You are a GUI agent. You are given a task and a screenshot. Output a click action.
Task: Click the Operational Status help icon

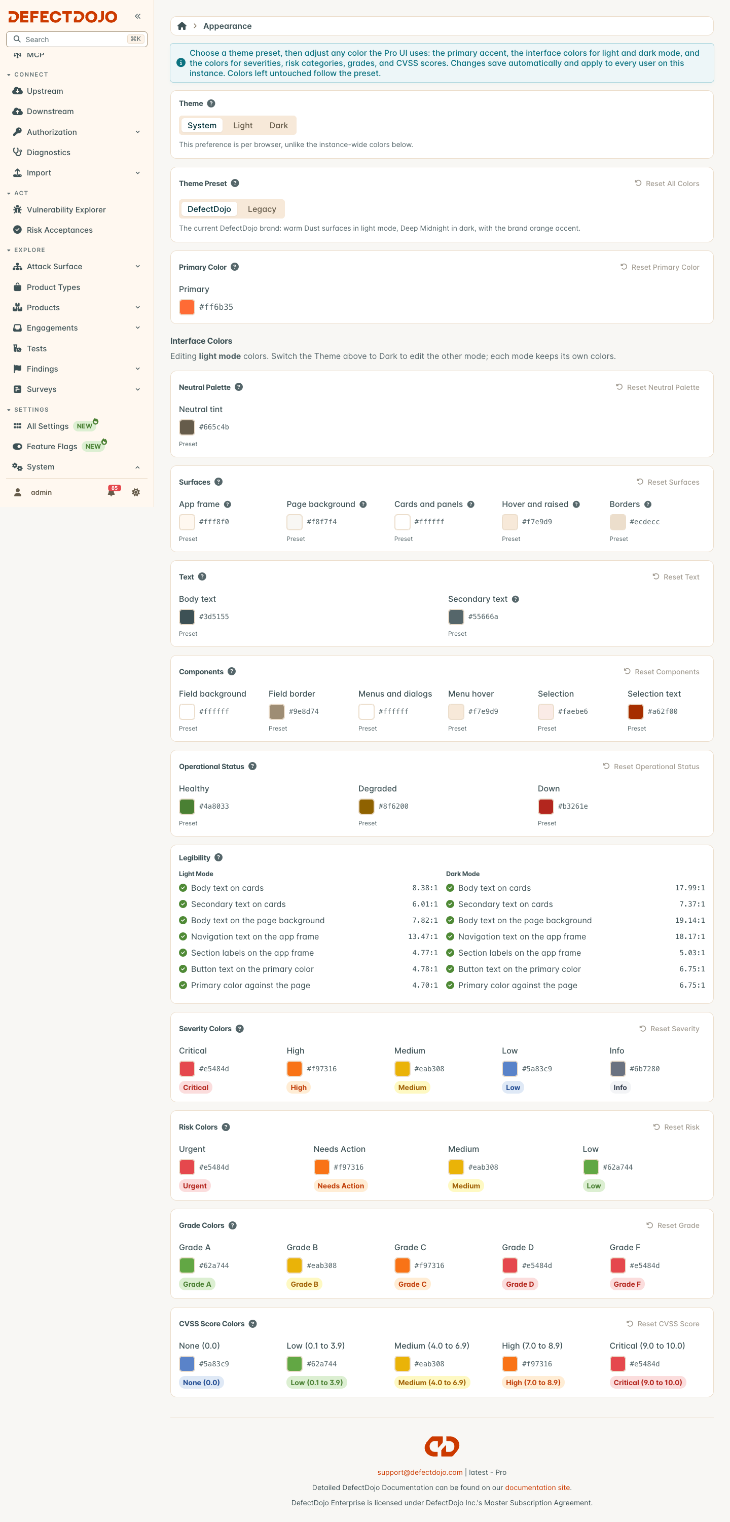(252, 766)
